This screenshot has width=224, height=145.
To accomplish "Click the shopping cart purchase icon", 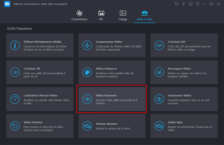I will [x=176, y=4].
